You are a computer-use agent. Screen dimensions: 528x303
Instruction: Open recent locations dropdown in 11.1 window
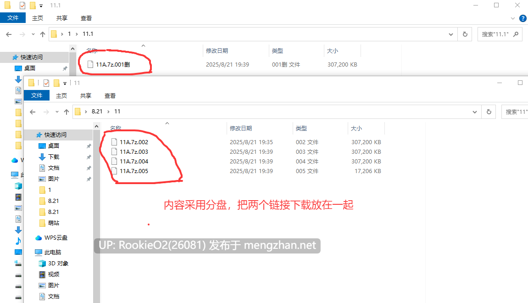pos(33,34)
